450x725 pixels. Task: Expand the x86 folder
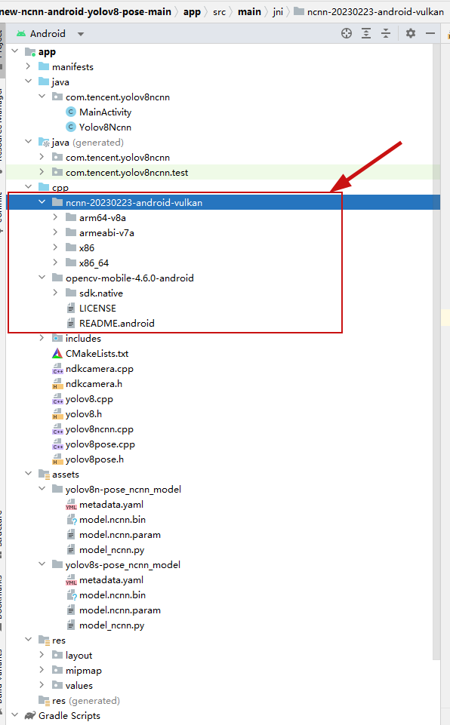point(56,247)
